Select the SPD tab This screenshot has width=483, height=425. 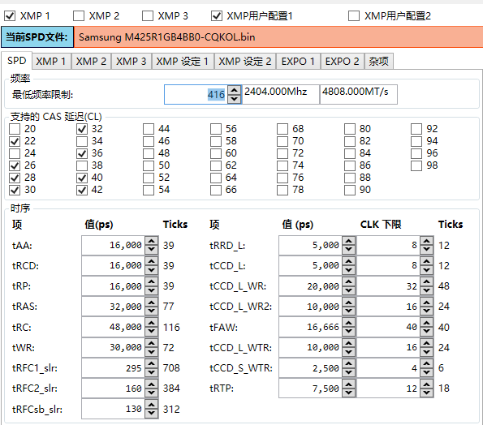(x=16, y=60)
